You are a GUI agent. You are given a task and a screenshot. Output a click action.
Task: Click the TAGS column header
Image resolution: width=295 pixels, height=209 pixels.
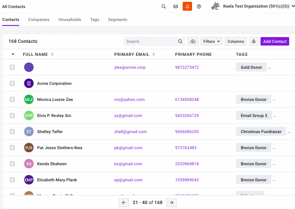pyautogui.click(x=242, y=54)
